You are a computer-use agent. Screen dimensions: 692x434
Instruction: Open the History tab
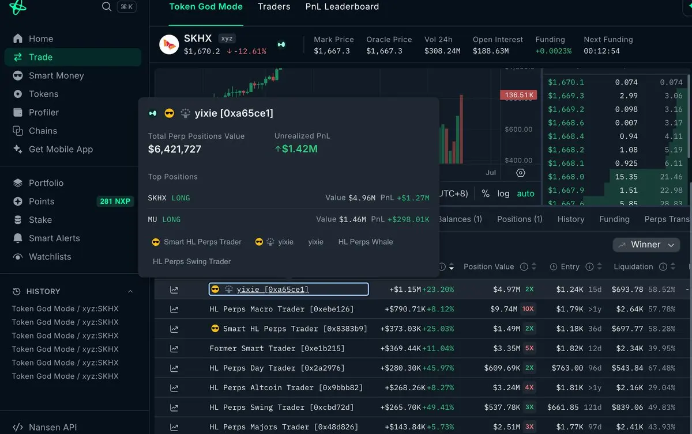[x=571, y=219]
